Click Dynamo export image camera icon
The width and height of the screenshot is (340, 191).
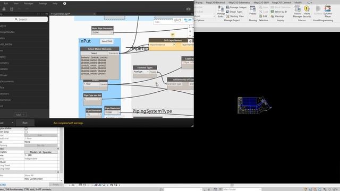coord(188,9)
